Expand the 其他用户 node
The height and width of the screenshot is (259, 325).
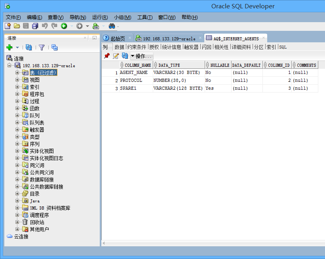point(17,229)
